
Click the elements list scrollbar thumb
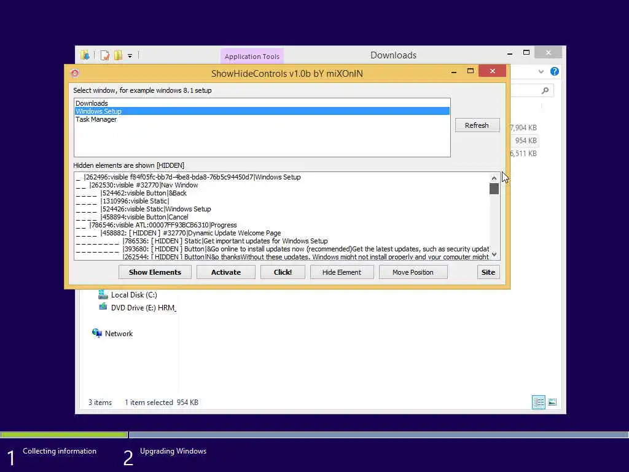tap(494, 189)
